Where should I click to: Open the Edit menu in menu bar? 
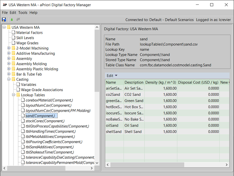click(13, 13)
